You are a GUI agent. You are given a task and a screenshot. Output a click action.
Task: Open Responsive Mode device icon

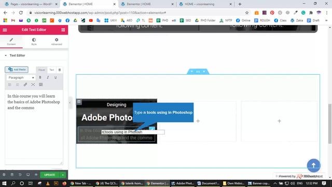pos(28,175)
